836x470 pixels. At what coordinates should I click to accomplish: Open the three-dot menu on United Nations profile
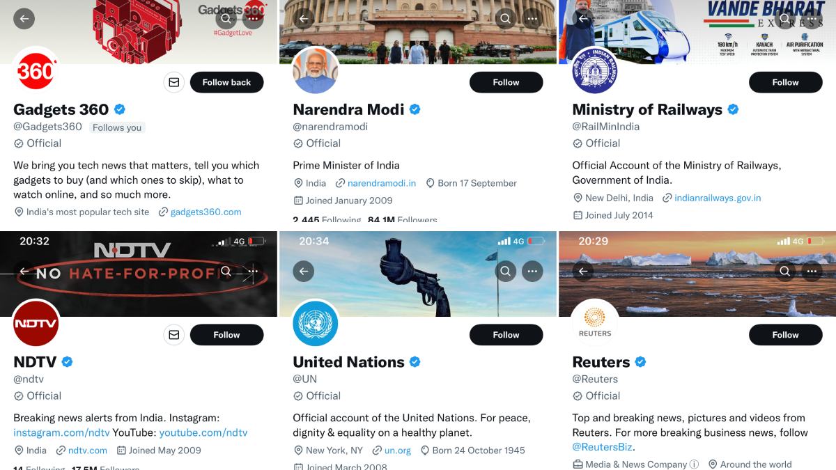pyautogui.click(x=532, y=271)
